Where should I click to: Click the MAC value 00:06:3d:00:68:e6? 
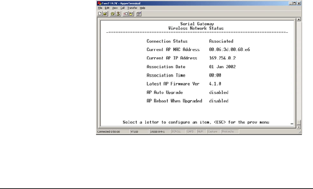(x=229, y=49)
